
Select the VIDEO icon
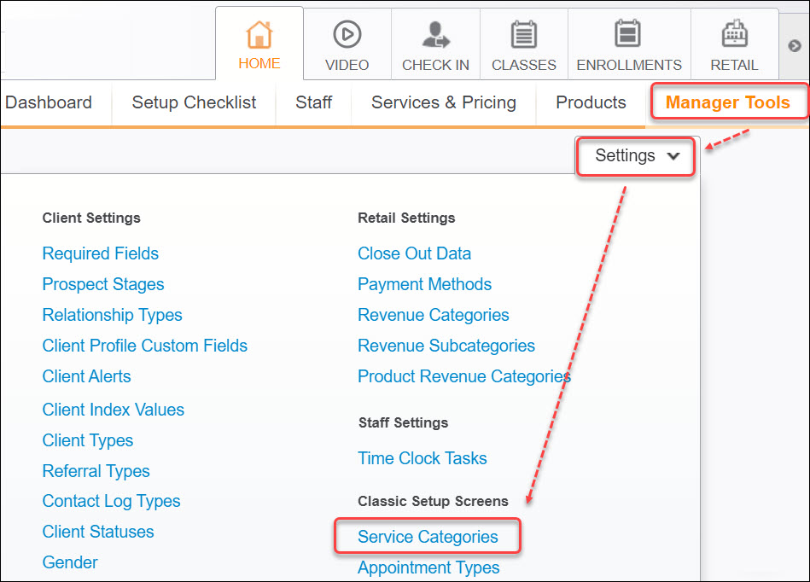(x=347, y=38)
